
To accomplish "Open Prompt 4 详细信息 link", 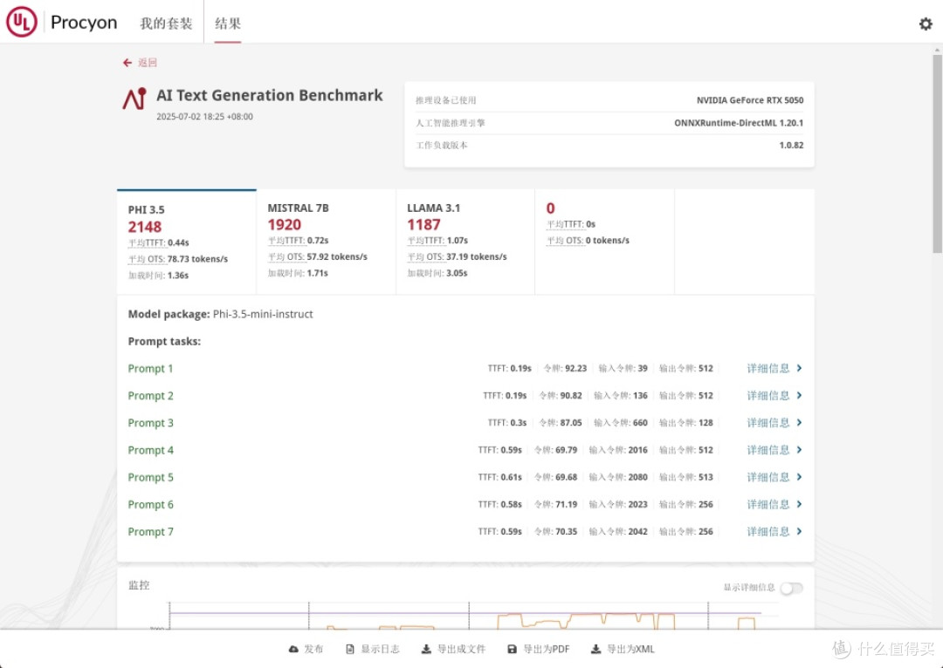I will click(x=768, y=450).
